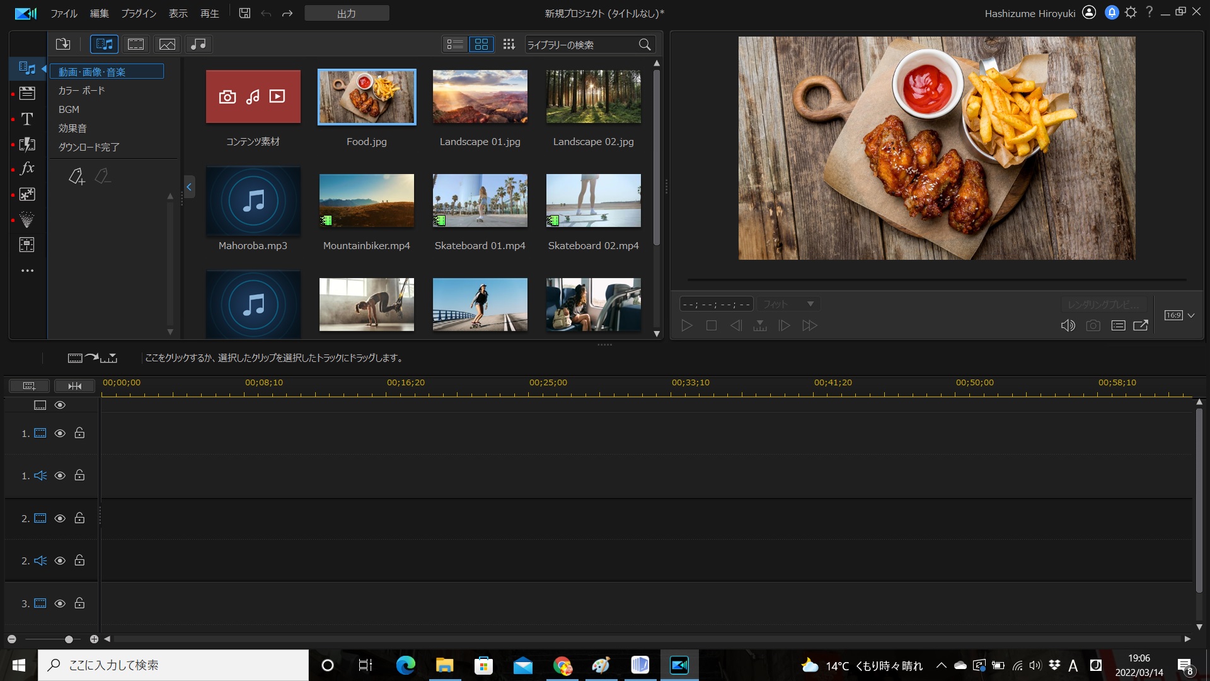Select Mahoroba.mp3 audio clip
This screenshot has width=1210, height=681.
pyautogui.click(x=253, y=201)
